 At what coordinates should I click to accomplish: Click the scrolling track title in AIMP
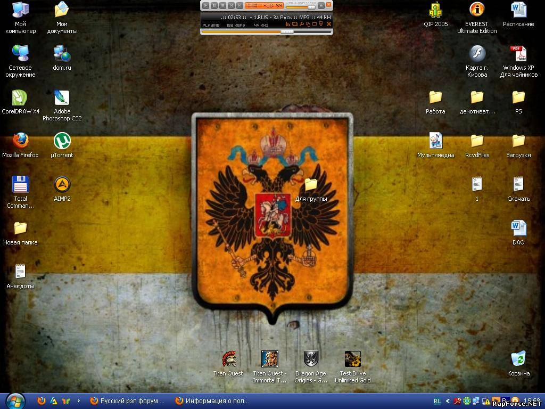(x=276, y=17)
